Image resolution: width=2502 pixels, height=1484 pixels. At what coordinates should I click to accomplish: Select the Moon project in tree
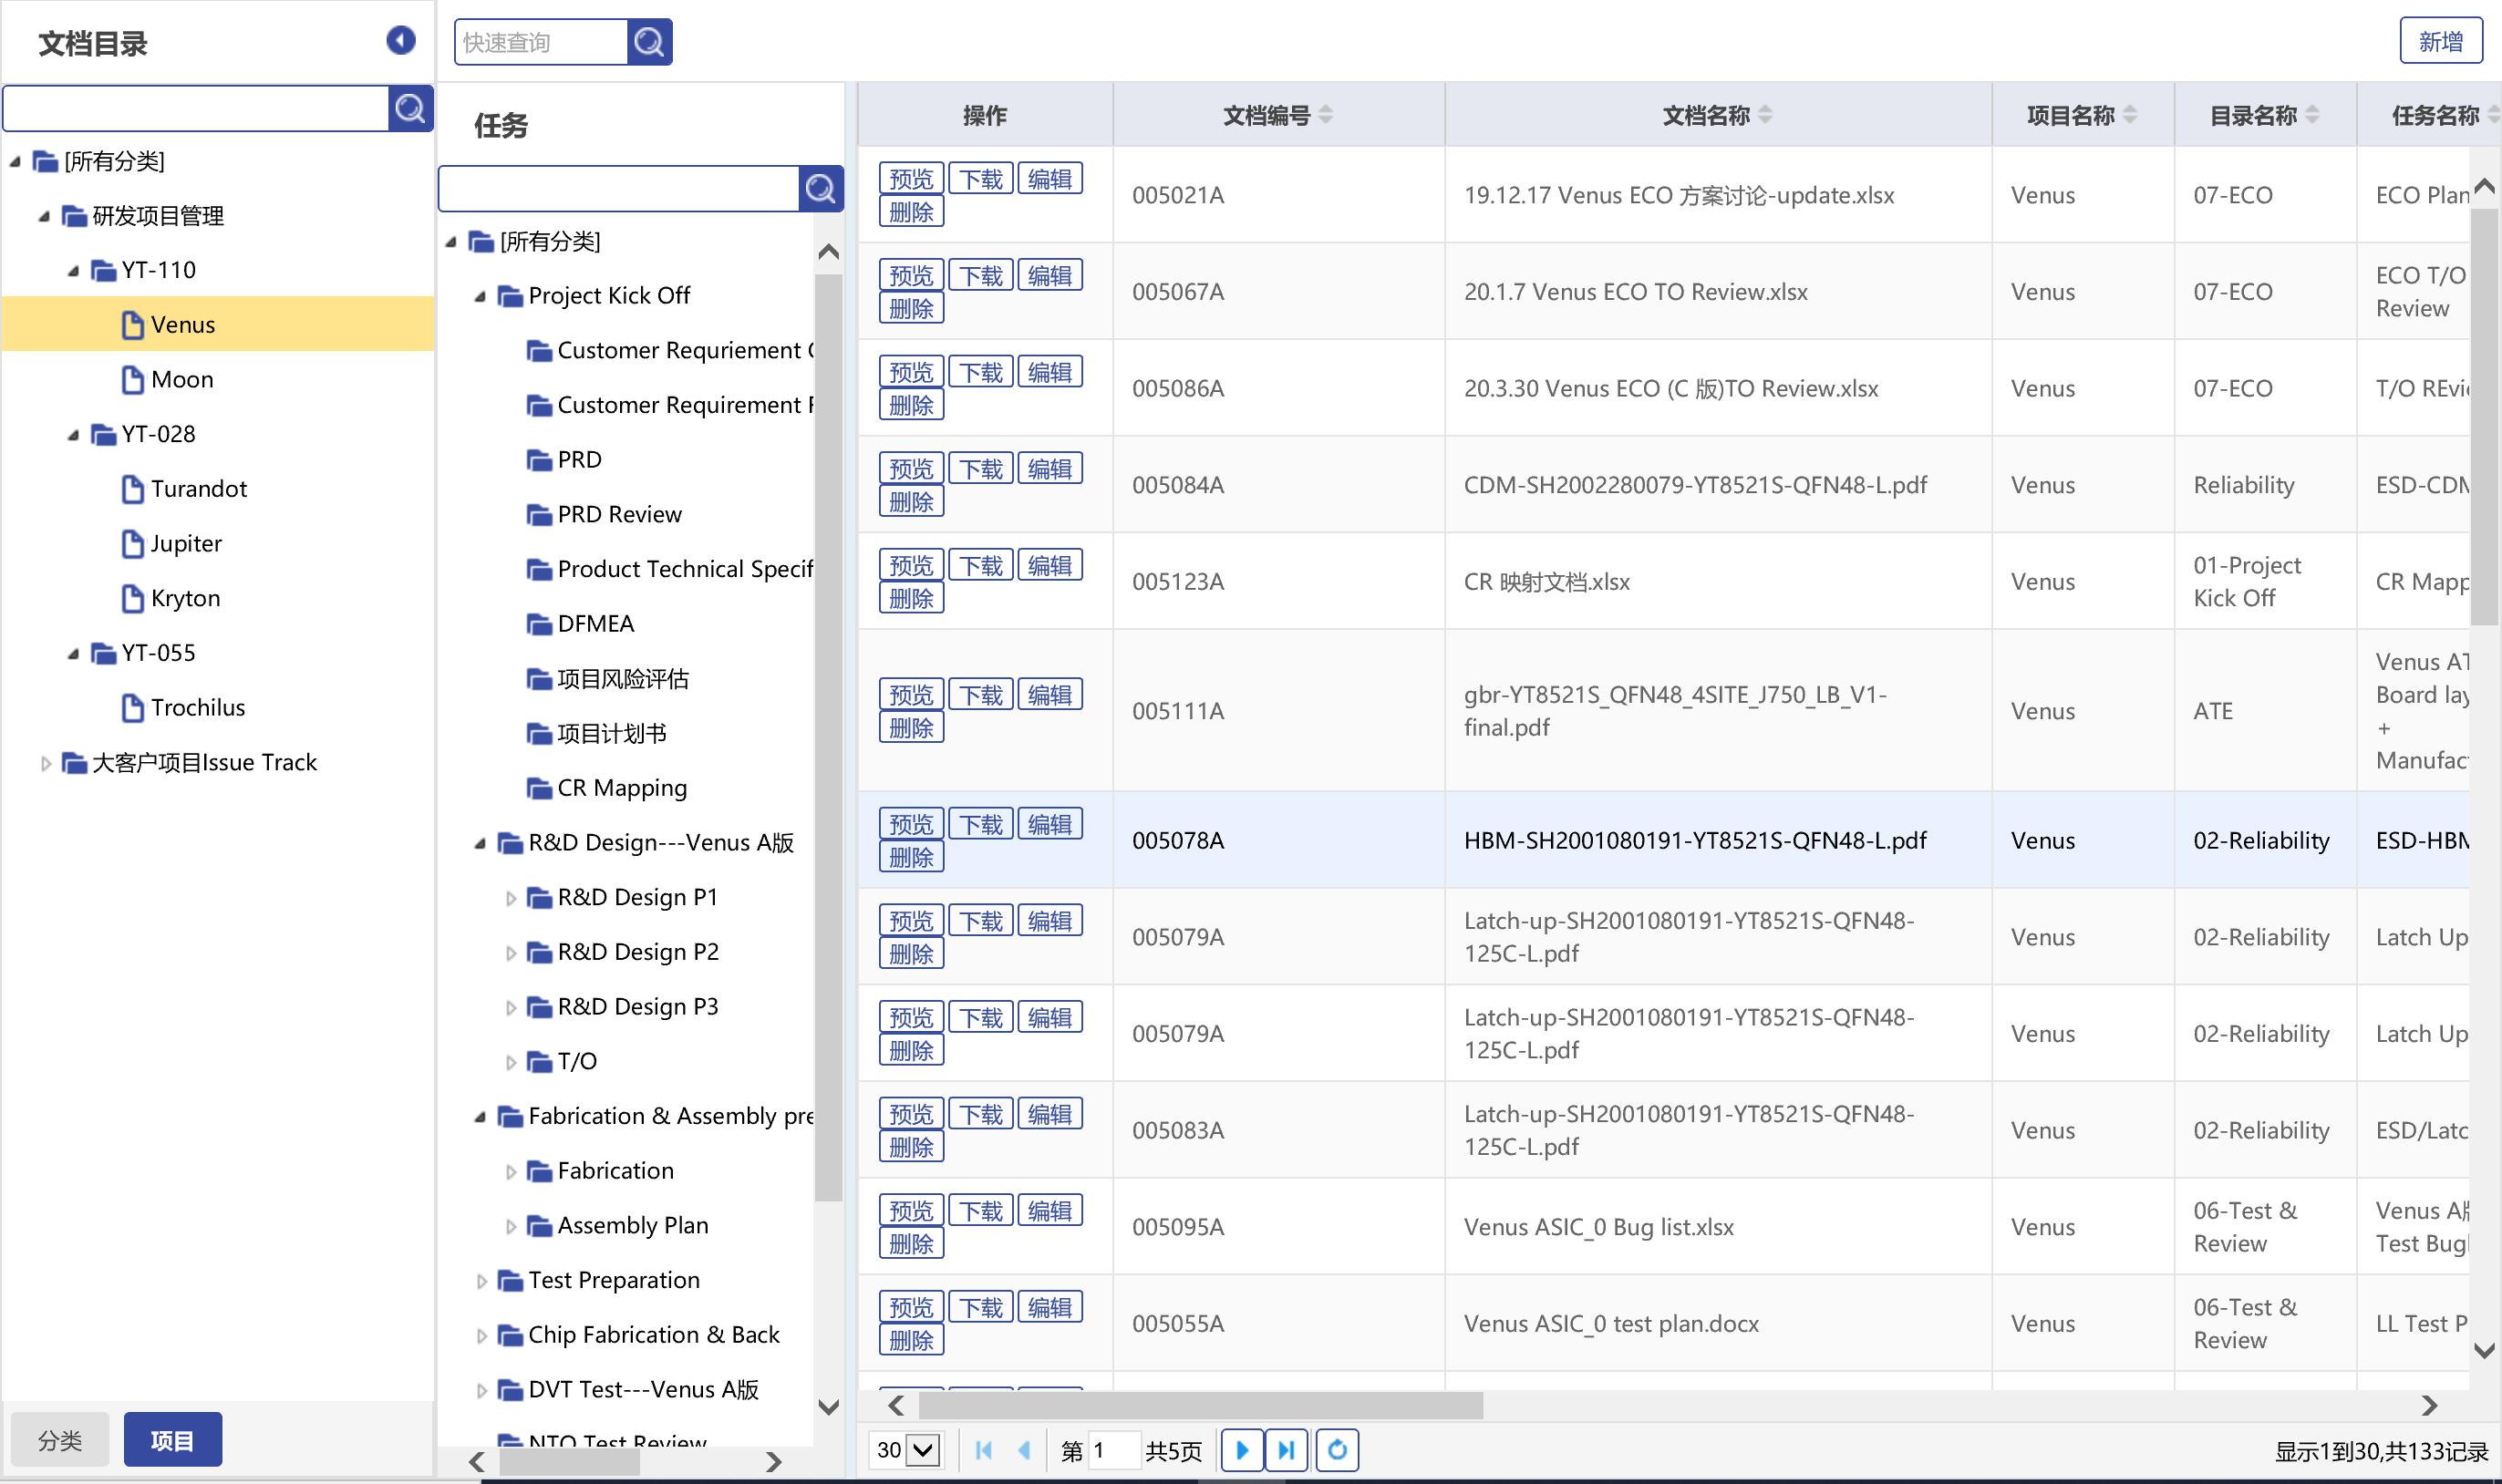182,380
